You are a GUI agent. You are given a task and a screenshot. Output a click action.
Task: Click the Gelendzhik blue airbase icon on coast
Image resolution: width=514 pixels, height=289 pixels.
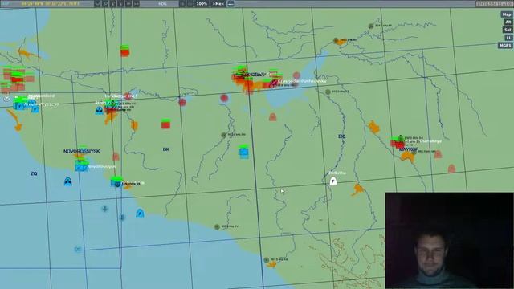116,183
